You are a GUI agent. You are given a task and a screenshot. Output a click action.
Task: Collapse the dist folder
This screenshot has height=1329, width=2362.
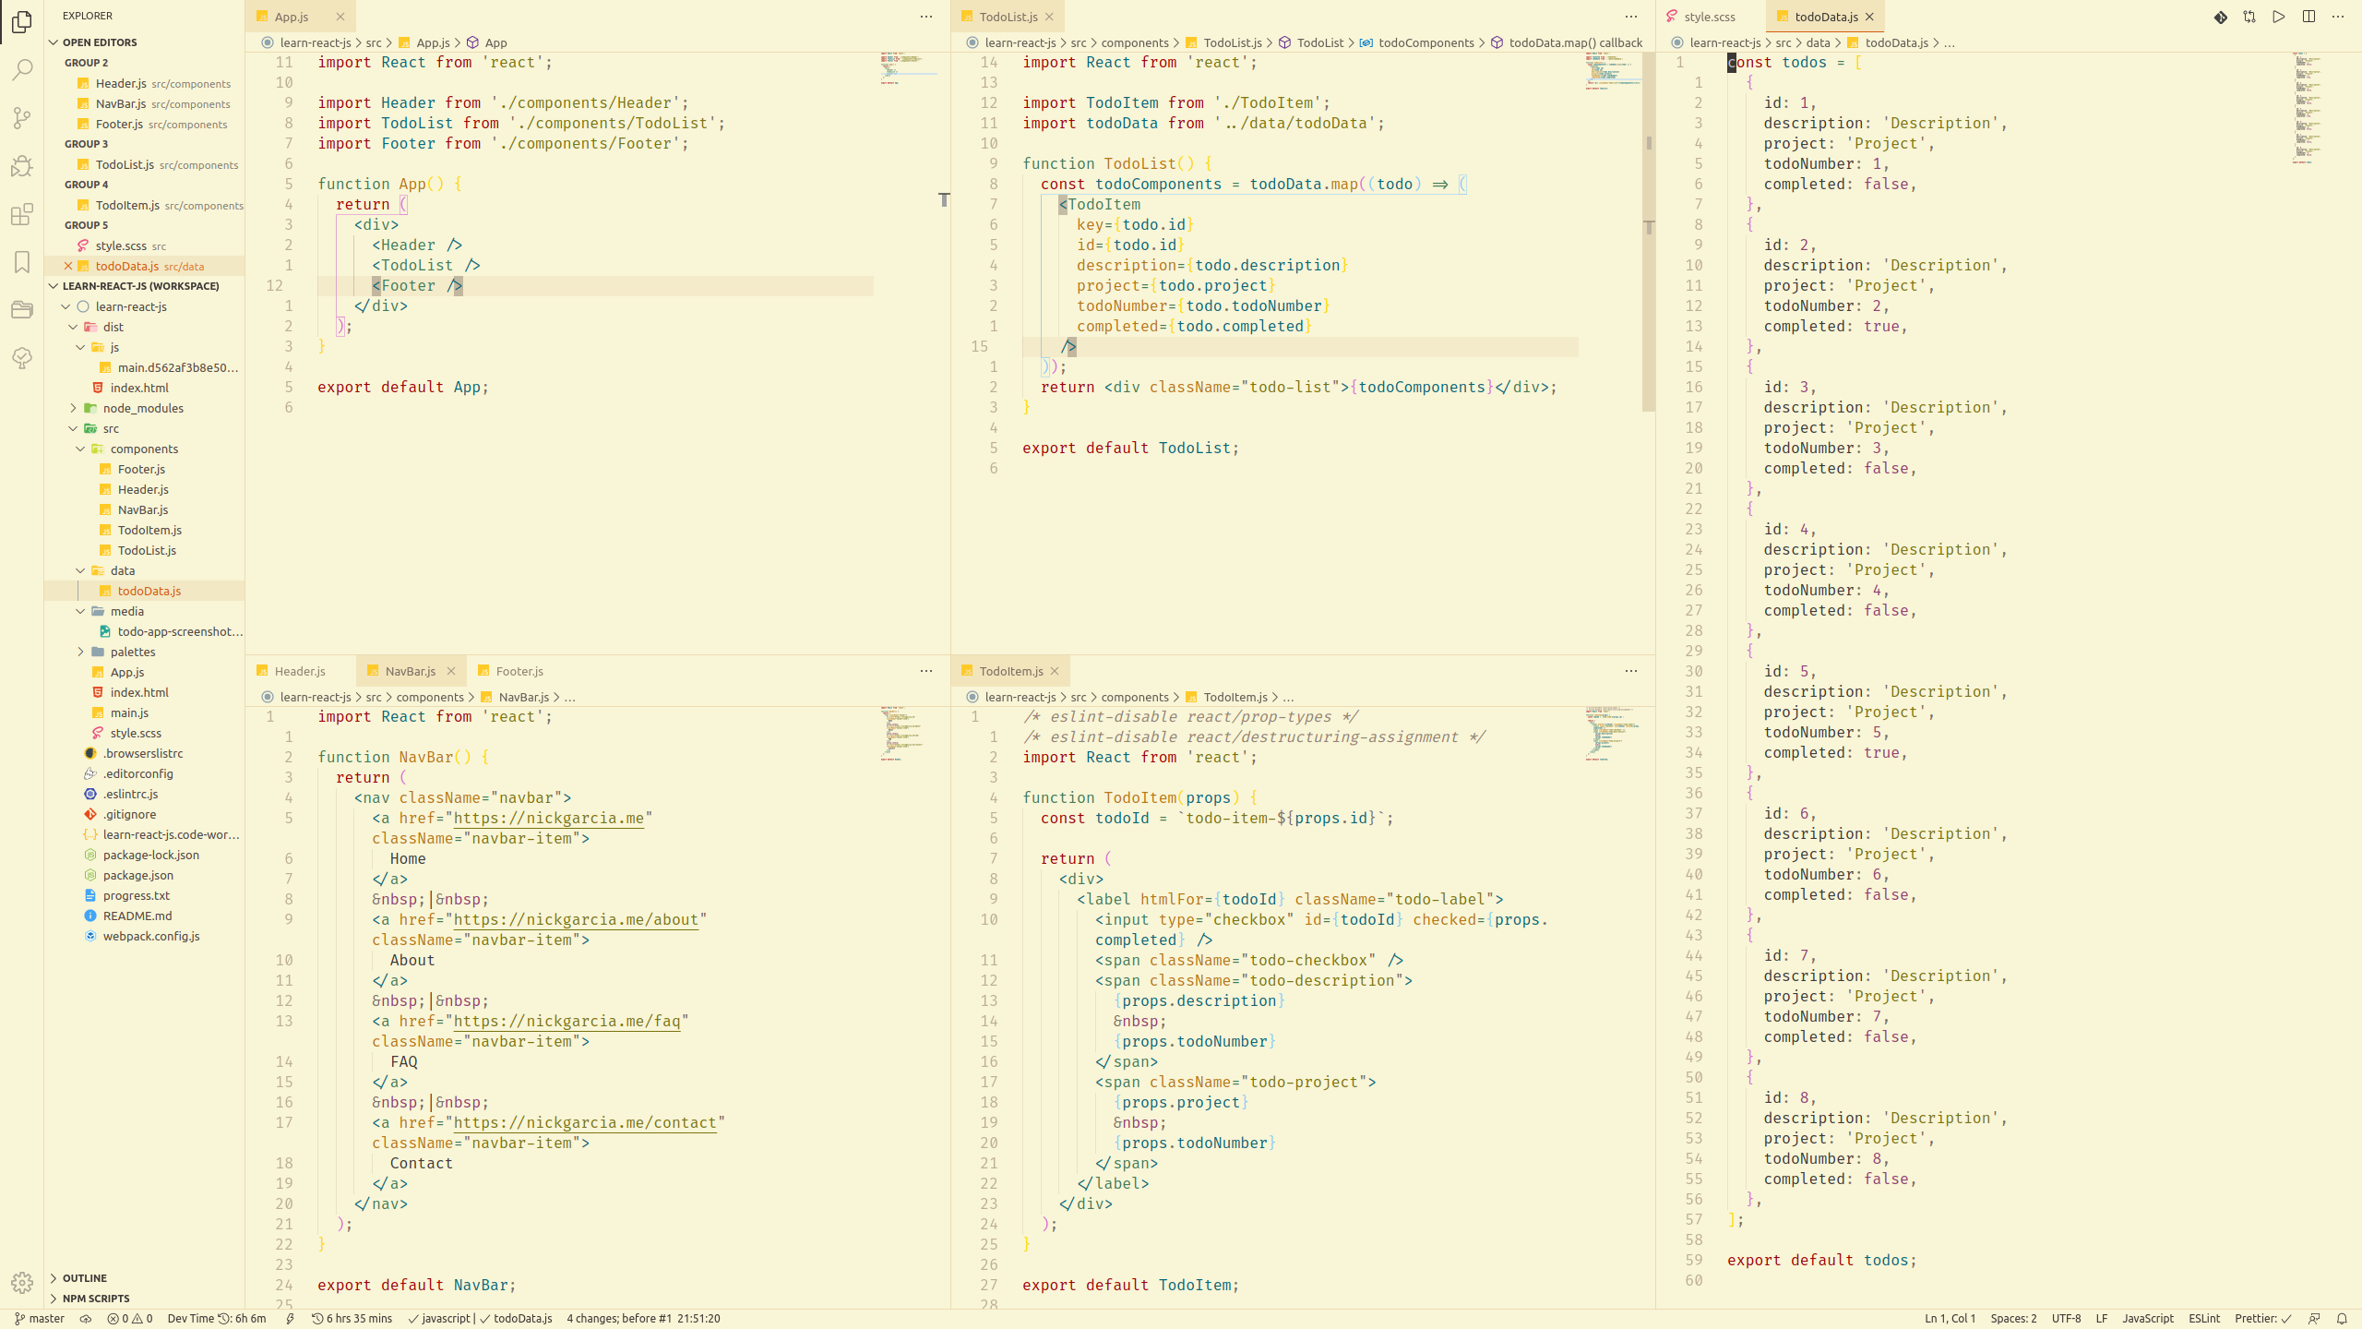(73, 327)
